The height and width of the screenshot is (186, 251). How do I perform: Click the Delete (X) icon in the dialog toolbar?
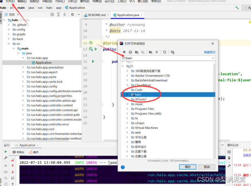pyautogui.click(x=156, y=52)
